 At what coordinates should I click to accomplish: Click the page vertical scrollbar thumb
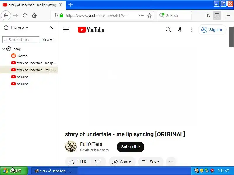click(x=231, y=37)
